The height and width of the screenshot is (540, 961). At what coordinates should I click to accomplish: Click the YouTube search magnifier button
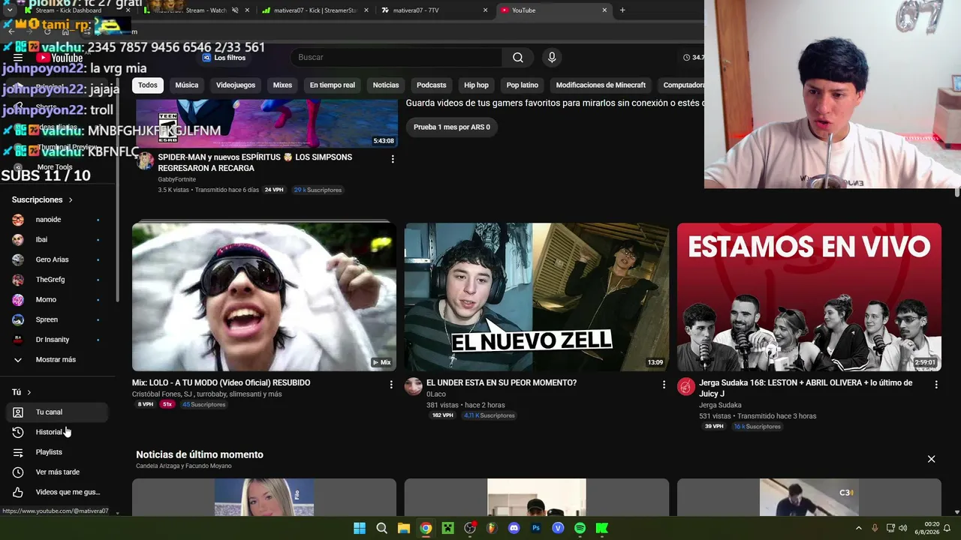pos(518,58)
